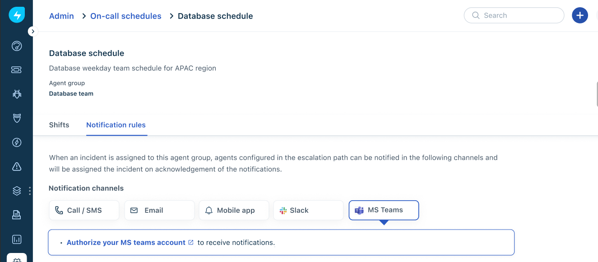The width and height of the screenshot is (598, 262).
Task: Toggle the Slack notification channel
Action: coord(308,210)
